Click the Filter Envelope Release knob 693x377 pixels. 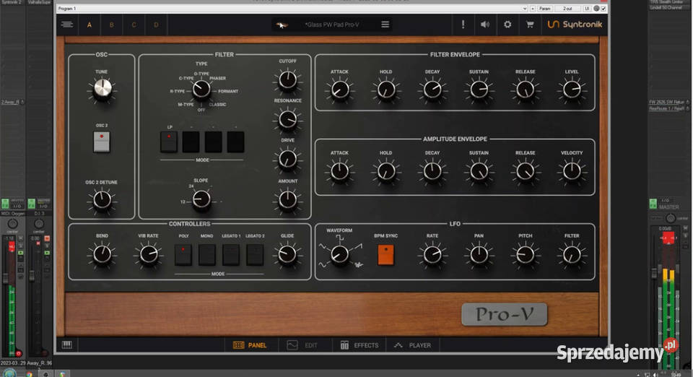coord(526,90)
